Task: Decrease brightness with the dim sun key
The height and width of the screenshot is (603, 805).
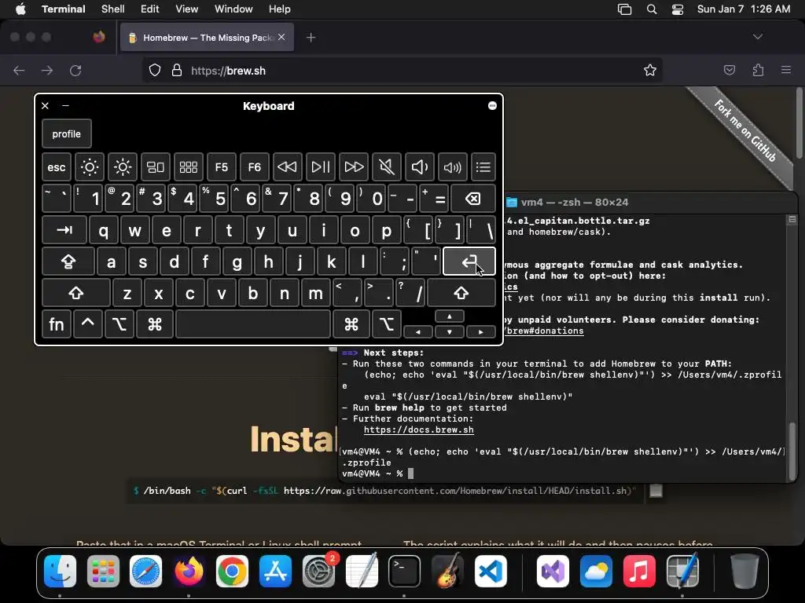Action: click(90, 167)
